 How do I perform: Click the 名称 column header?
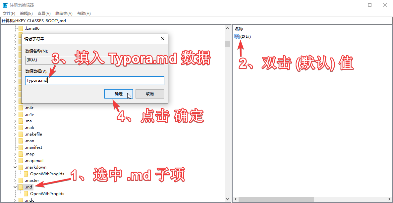(x=239, y=29)
